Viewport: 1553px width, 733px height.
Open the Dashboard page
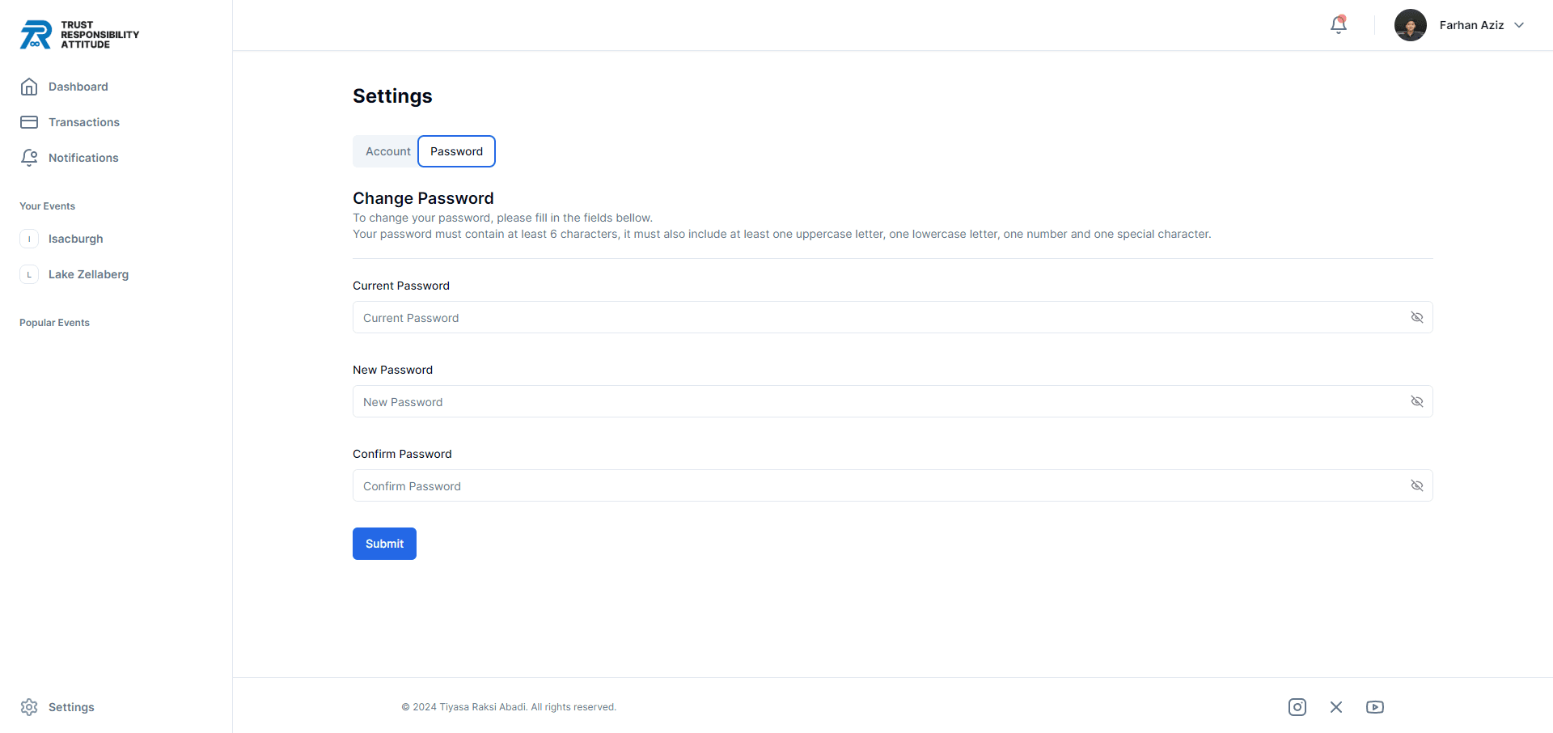(x=78, y=87)
